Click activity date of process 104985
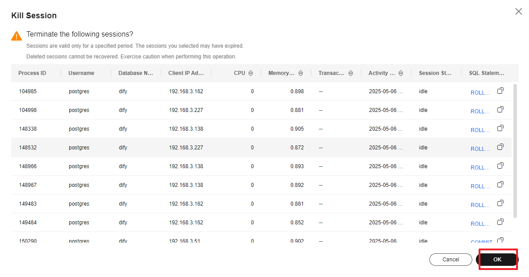529x277 pixels. (x=386, y=91)
